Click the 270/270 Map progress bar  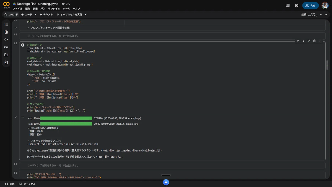tap(66, 118)
